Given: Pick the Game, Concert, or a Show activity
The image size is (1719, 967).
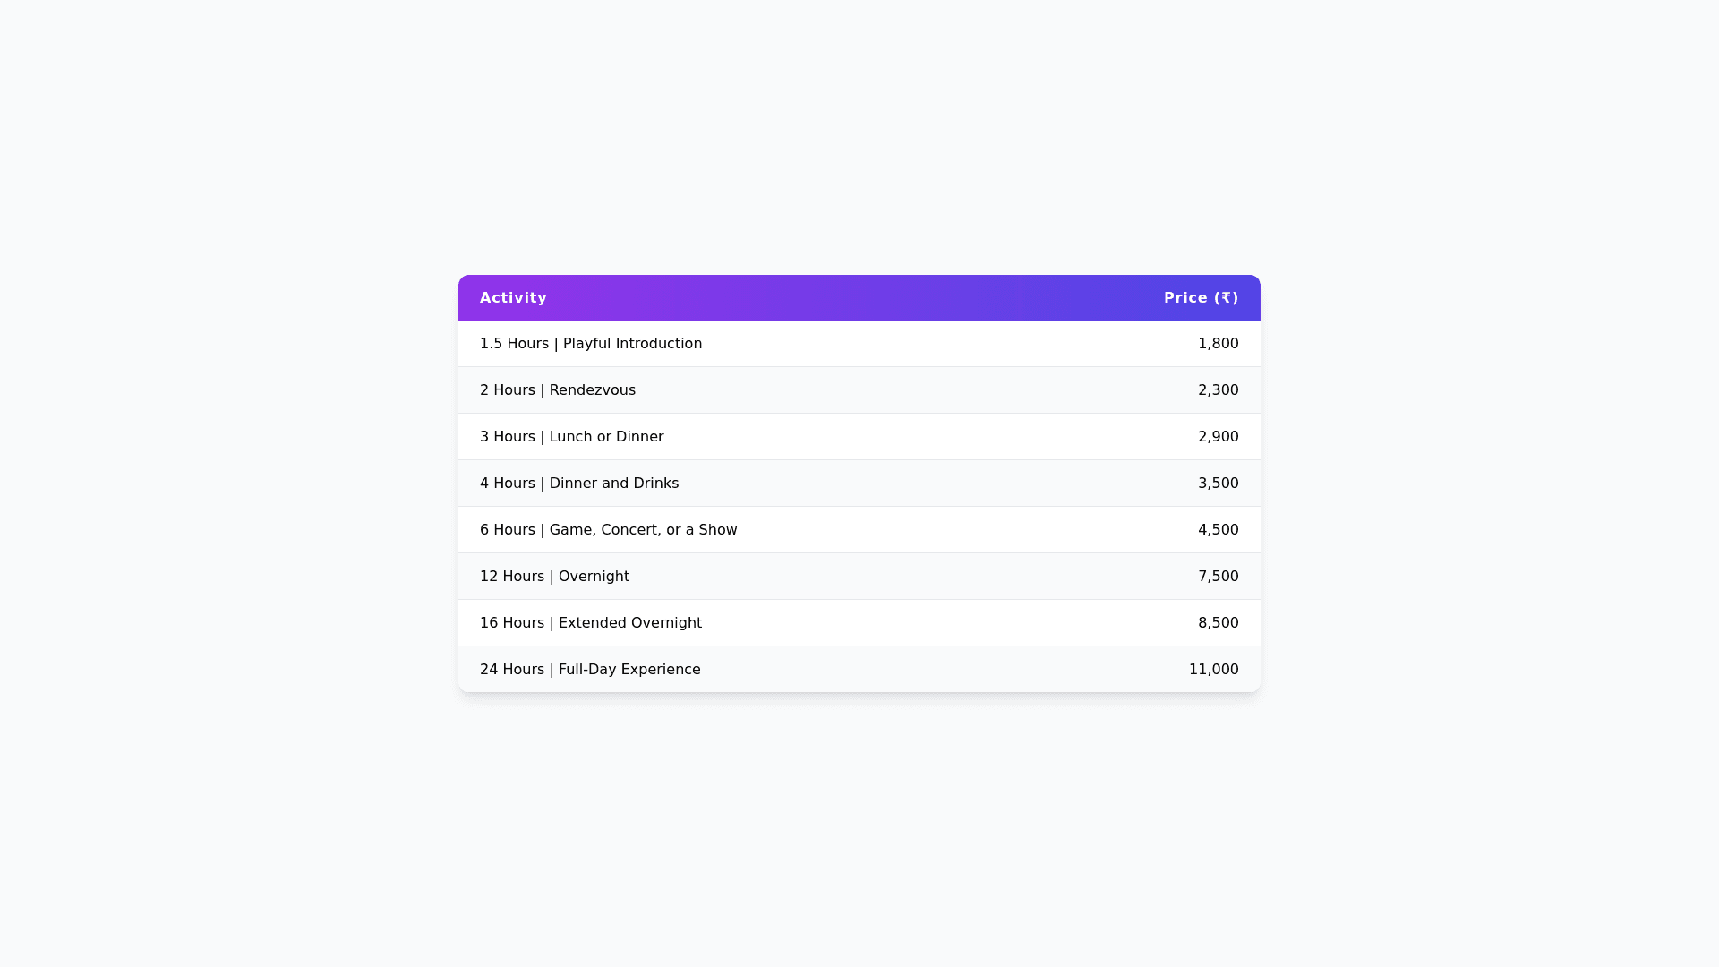Looking at the screenshot, I should coord(643,530).
